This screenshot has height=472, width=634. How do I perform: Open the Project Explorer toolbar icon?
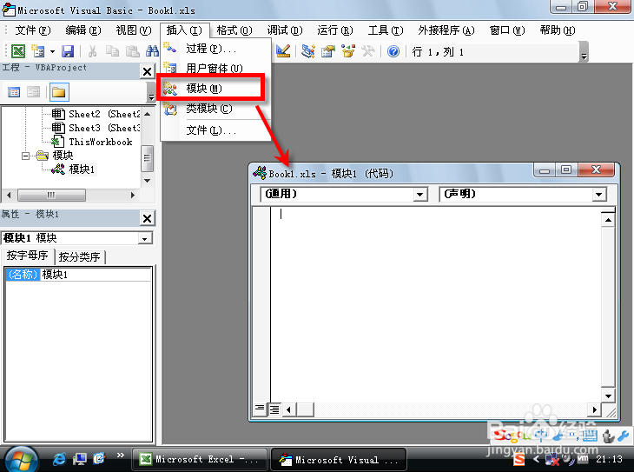point(308,51)
